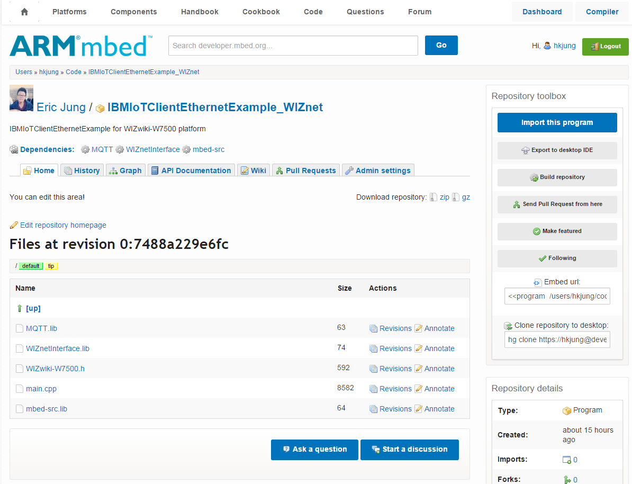Open the Eric Jung author link

point(61,107)
